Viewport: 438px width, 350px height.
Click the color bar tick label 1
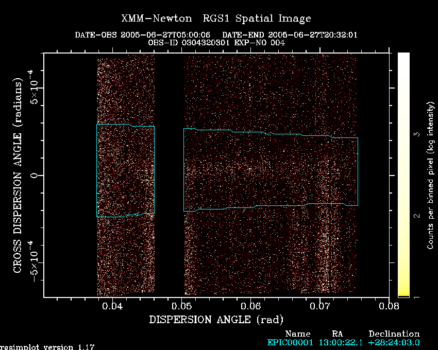point(417,297)
